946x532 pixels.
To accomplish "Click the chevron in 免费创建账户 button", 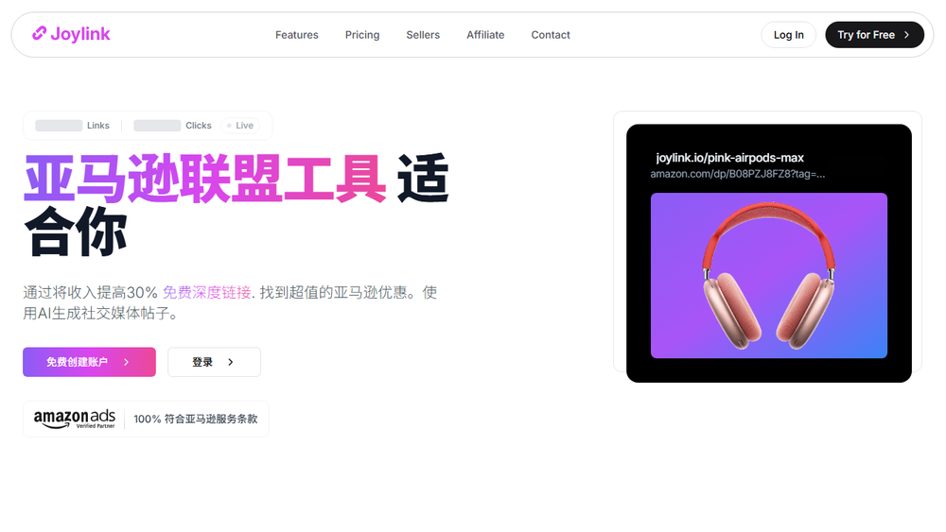I will (126, 362).
